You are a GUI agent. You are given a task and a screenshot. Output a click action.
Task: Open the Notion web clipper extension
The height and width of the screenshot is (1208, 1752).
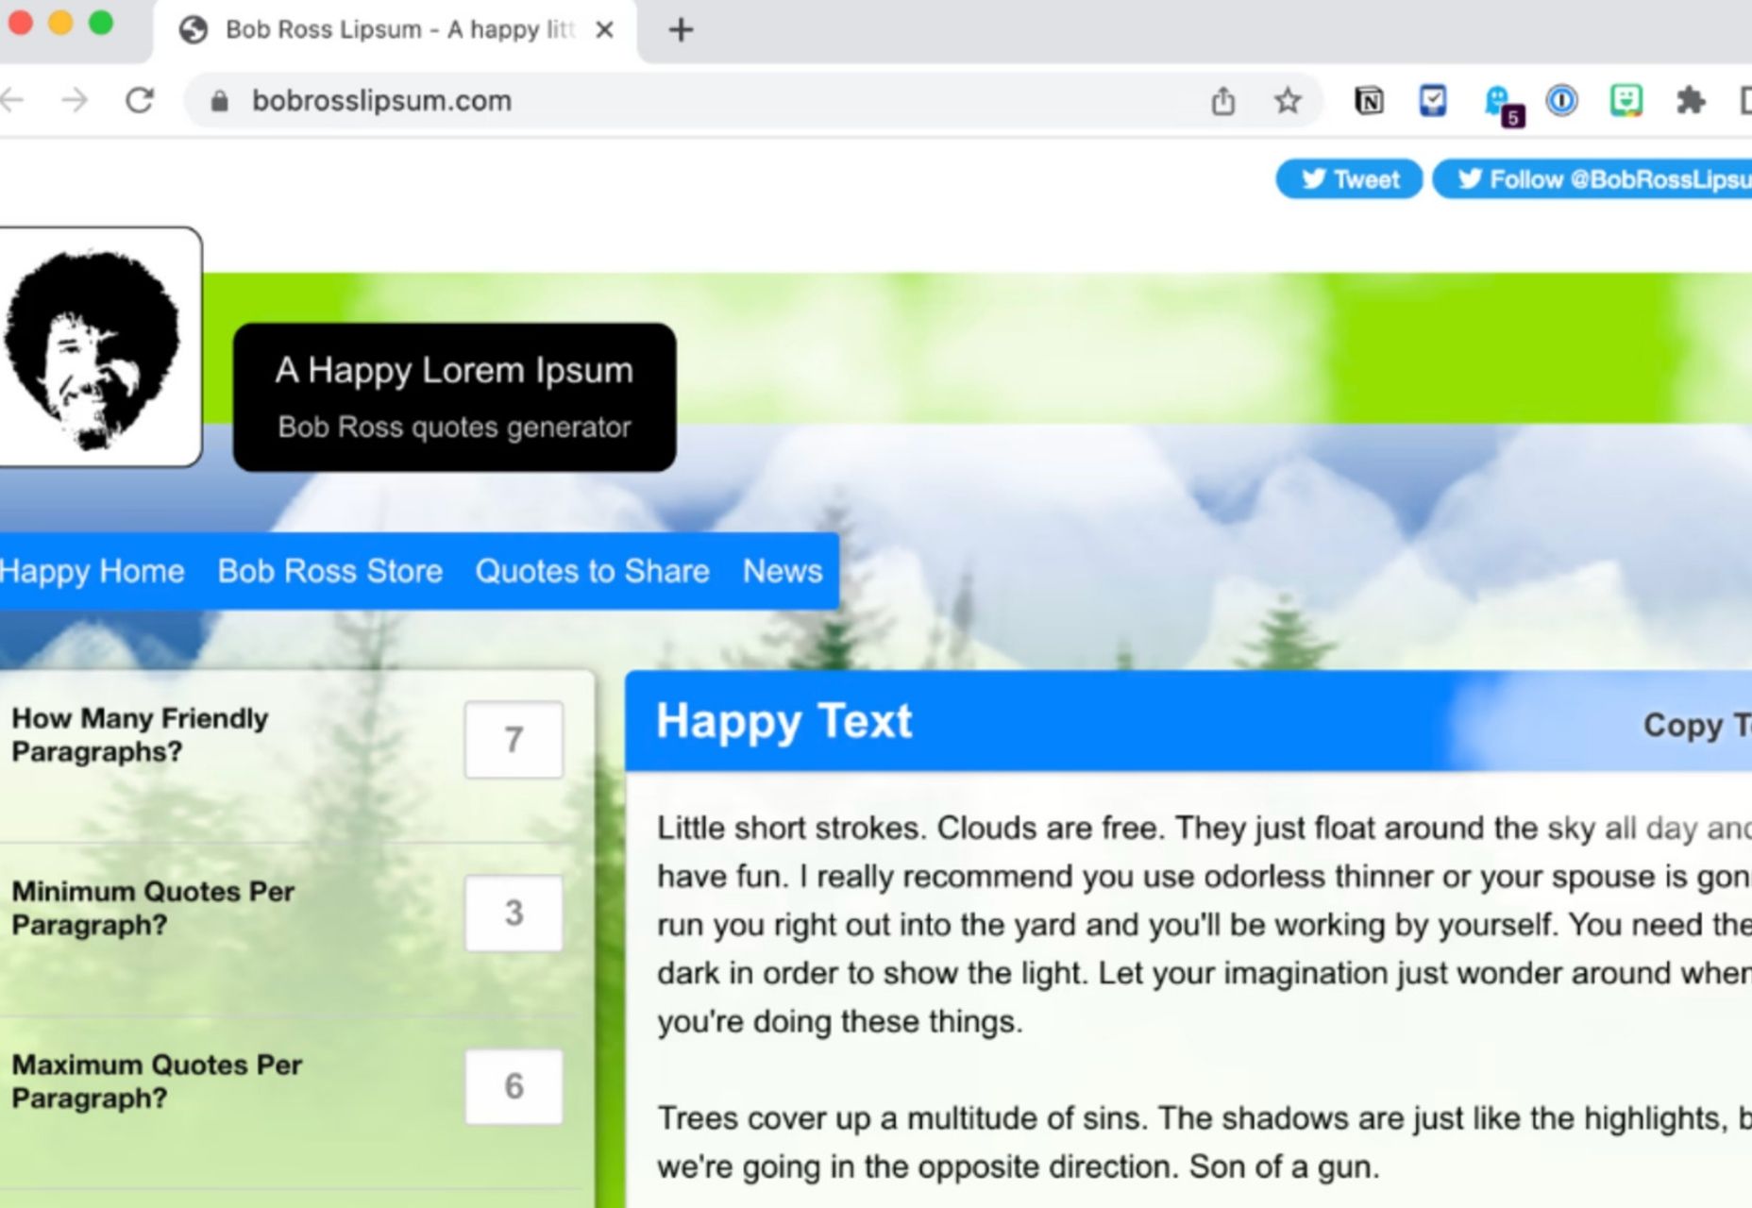(1369, 100)
